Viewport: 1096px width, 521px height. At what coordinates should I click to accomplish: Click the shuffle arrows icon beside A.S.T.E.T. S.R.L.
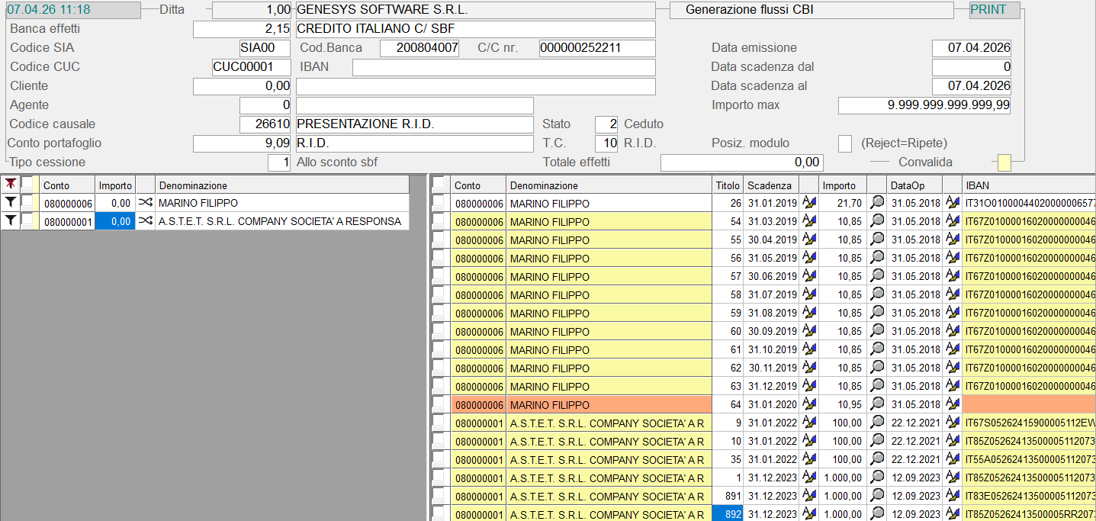pos(145,221)
